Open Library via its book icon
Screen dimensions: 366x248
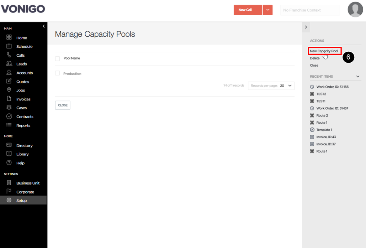tap(9, 154)
